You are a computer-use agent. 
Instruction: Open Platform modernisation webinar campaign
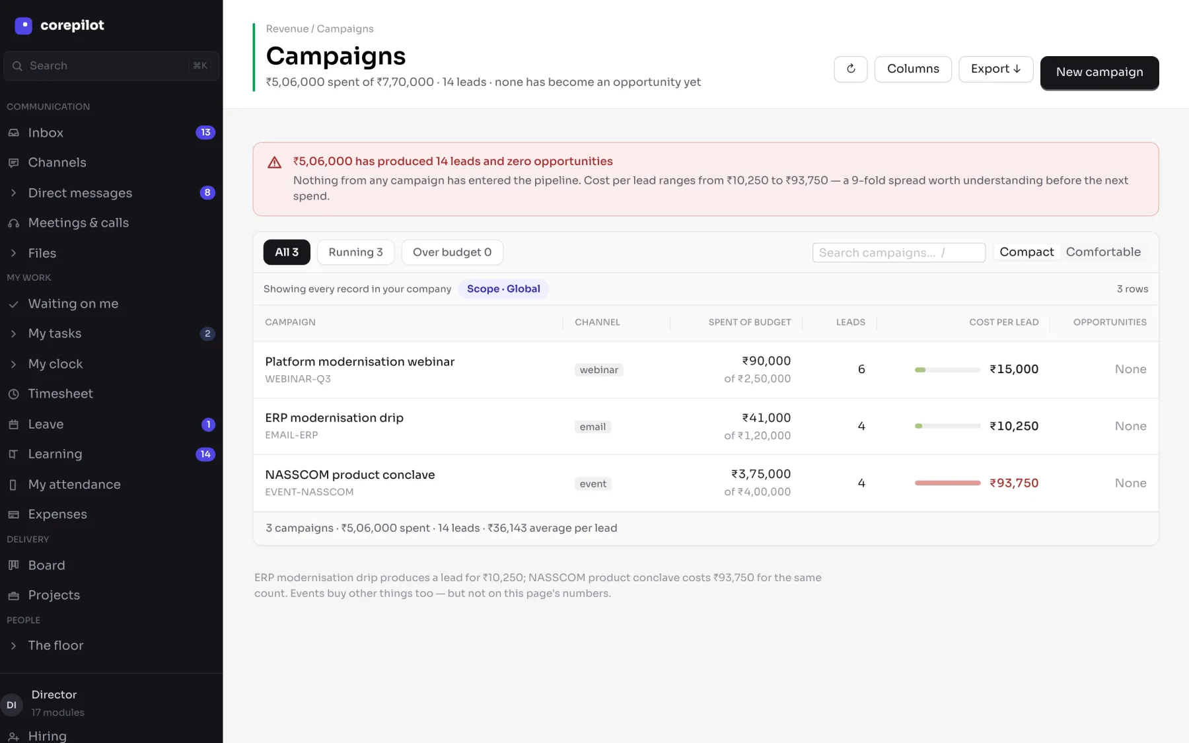click(x=360, y=362)
